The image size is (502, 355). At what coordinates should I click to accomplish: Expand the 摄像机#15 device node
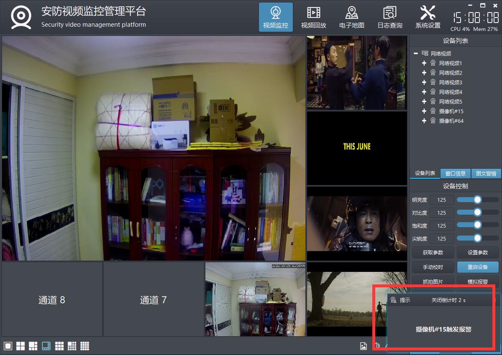[424, 111]
